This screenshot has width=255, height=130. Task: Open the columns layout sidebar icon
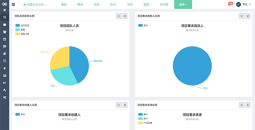pos(4,61)
